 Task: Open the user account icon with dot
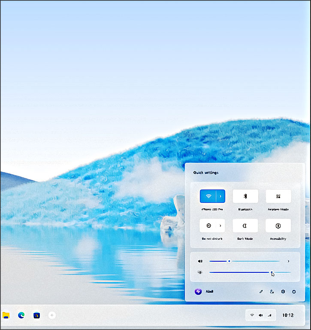(272, 291)
